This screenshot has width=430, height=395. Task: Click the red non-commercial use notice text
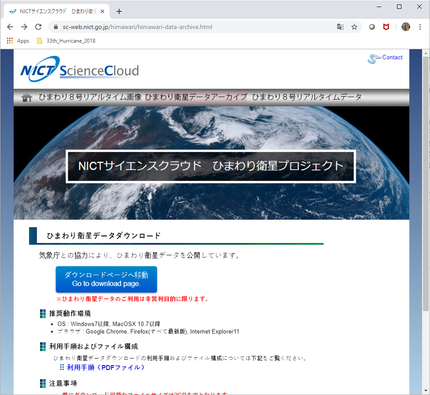tap(133, 299)
